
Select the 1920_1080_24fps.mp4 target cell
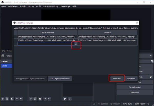(x=107, y=37)
